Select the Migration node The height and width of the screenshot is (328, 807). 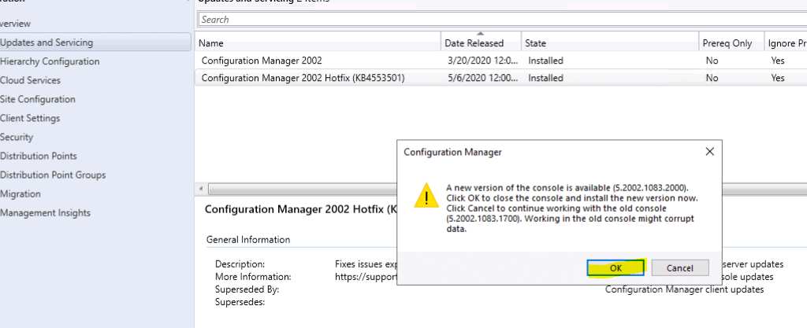coord(20,194)
